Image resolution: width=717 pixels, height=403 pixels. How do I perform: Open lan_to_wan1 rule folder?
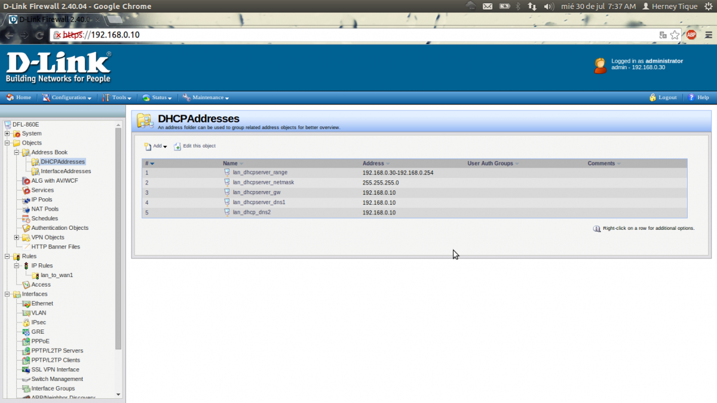[57, 275]
